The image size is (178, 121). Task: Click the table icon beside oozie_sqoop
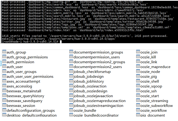tap(138, 86)
